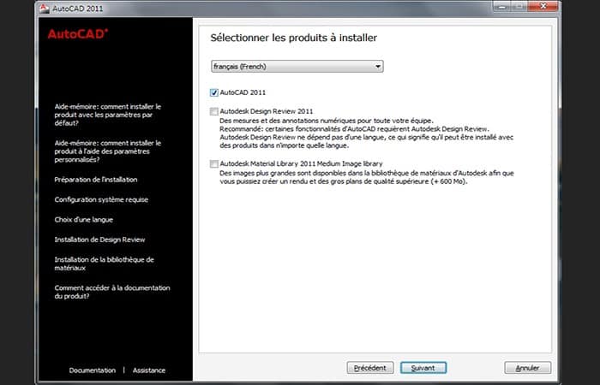Enable Autodesk Design Review 2011 checkbox
Viewport: 600px width, 385px height.
(x=214, y=111)
